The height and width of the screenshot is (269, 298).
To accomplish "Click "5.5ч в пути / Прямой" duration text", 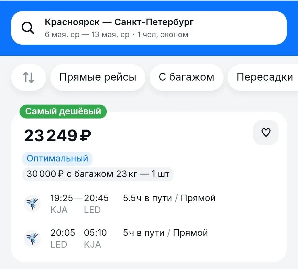I will 169,198.
